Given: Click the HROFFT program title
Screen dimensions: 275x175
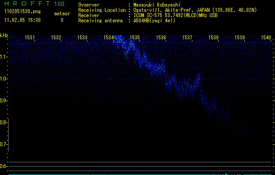Looking at the screenshot, I should 27,3.
